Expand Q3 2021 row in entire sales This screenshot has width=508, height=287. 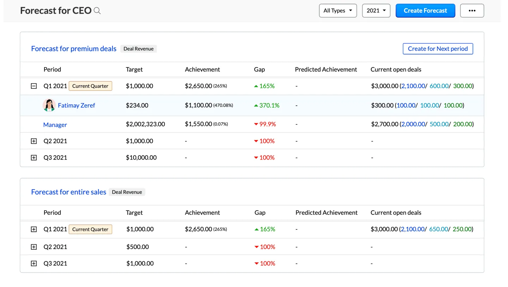coord(34,263)
